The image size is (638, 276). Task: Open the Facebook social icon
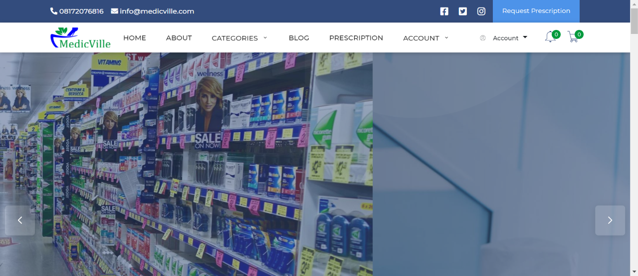[444, 11]
